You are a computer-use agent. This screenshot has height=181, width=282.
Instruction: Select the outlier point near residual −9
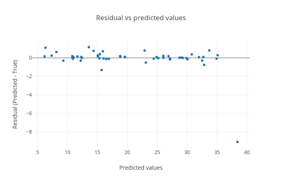coord(237,142)
